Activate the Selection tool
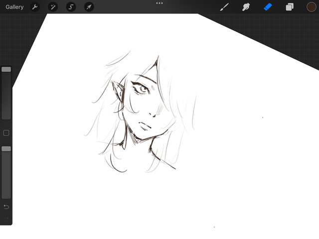319x239 pixels. click(x=71, y=7)
